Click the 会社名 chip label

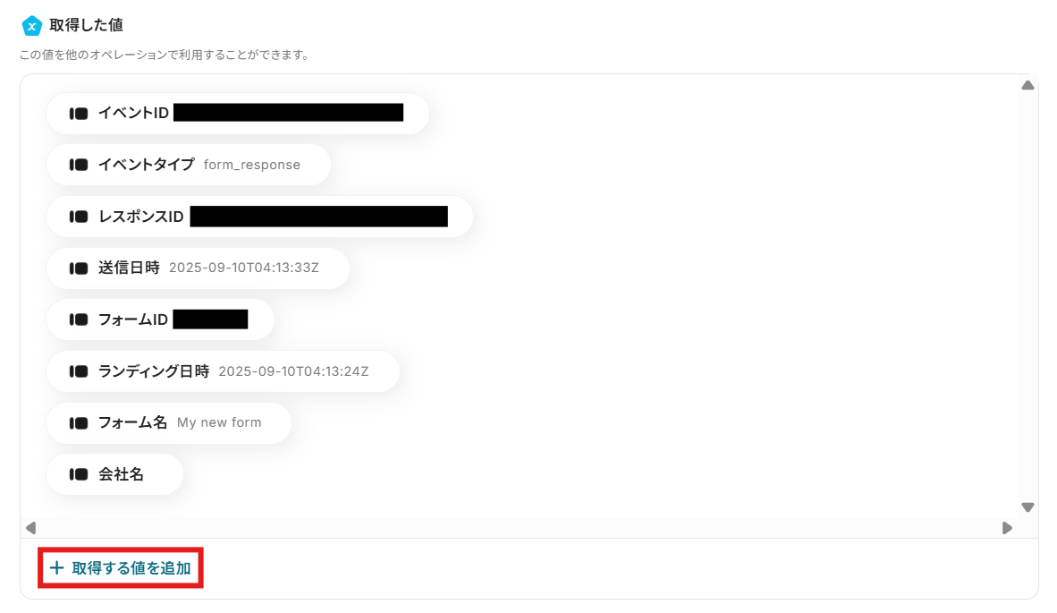click(x=122, y=475)
